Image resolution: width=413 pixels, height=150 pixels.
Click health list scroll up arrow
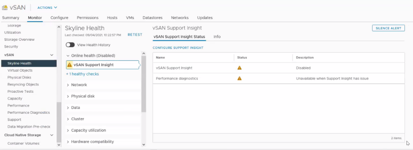[144, 53]
